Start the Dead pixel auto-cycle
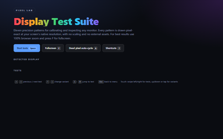Viewport: 223px width, 139px height. pos(83,48)
